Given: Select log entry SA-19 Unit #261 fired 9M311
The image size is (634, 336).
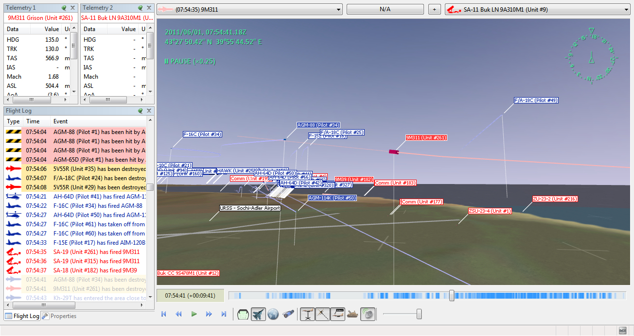Looking at the screenshot, I should click(75, 252).
